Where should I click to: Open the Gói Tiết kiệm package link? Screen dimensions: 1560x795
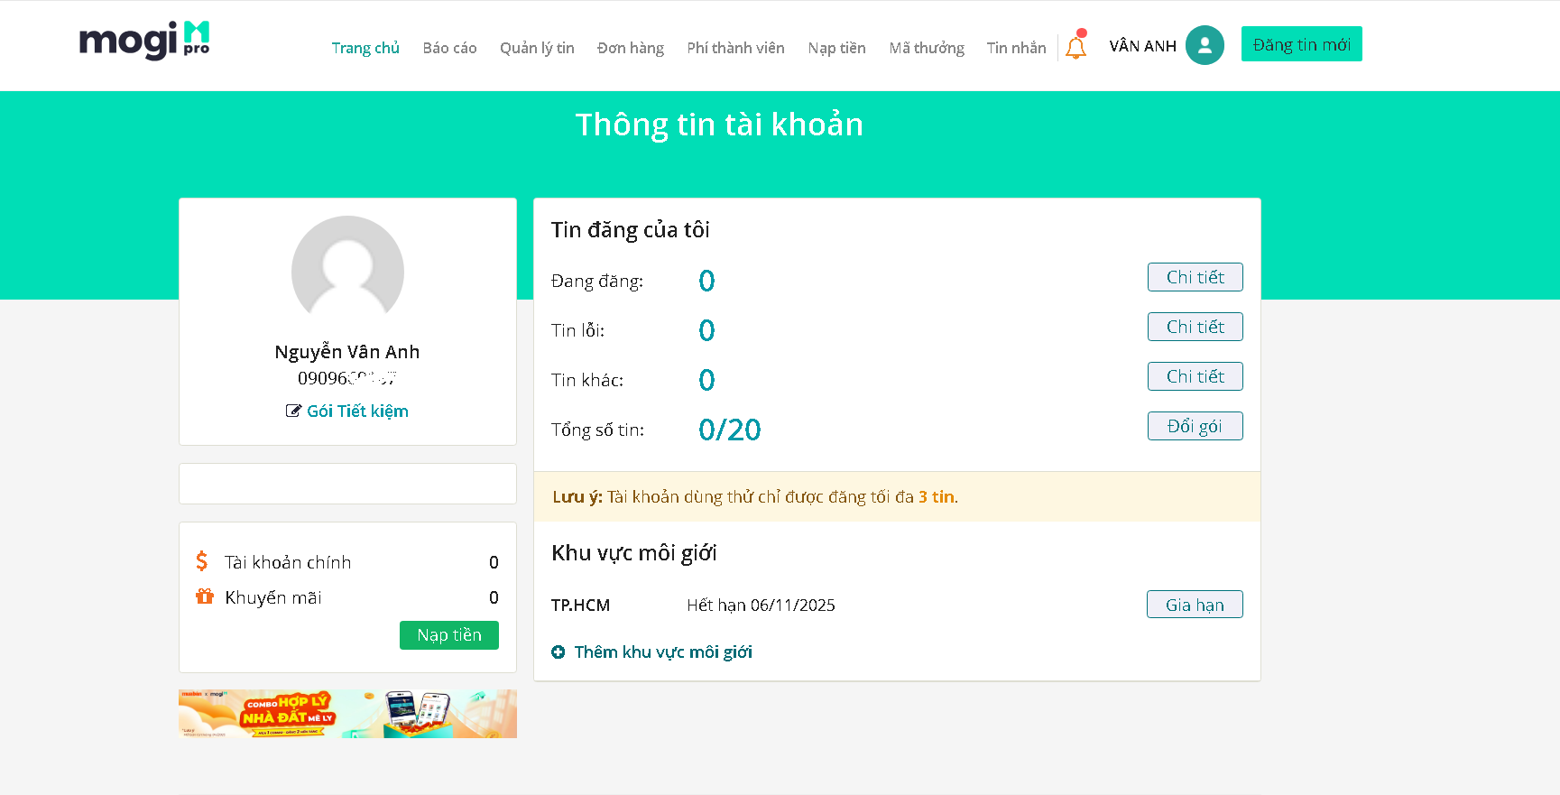357,411
